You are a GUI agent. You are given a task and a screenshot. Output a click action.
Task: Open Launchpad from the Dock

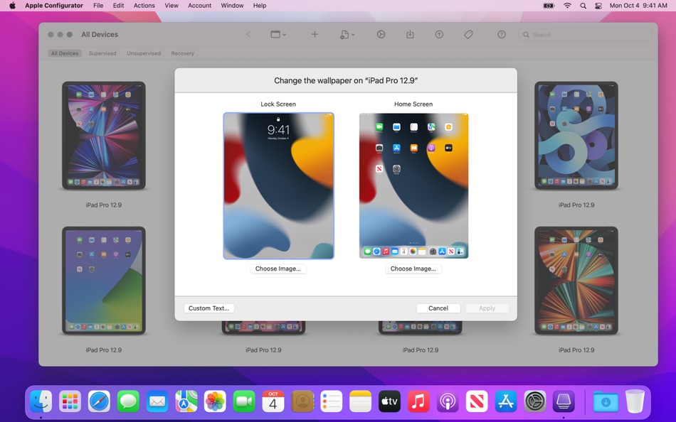[70, 402]
